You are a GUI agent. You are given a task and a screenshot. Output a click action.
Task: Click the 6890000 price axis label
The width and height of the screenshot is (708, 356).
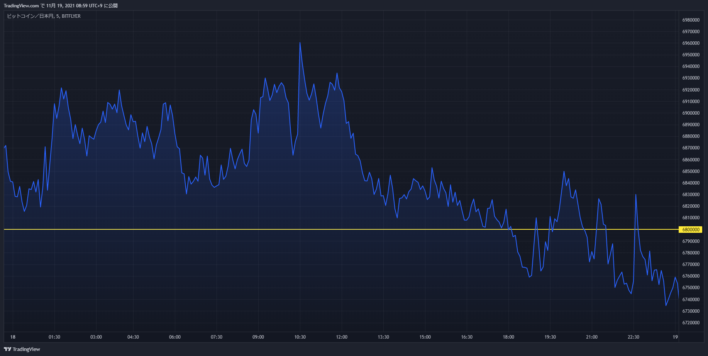[691, 125]
